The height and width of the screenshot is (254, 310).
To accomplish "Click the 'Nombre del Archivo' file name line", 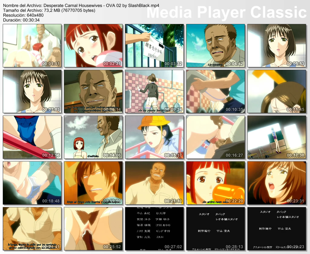I will (81, 5).
